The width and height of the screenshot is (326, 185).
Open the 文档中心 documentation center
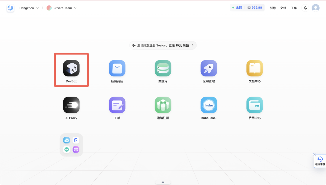pos(254,68)
